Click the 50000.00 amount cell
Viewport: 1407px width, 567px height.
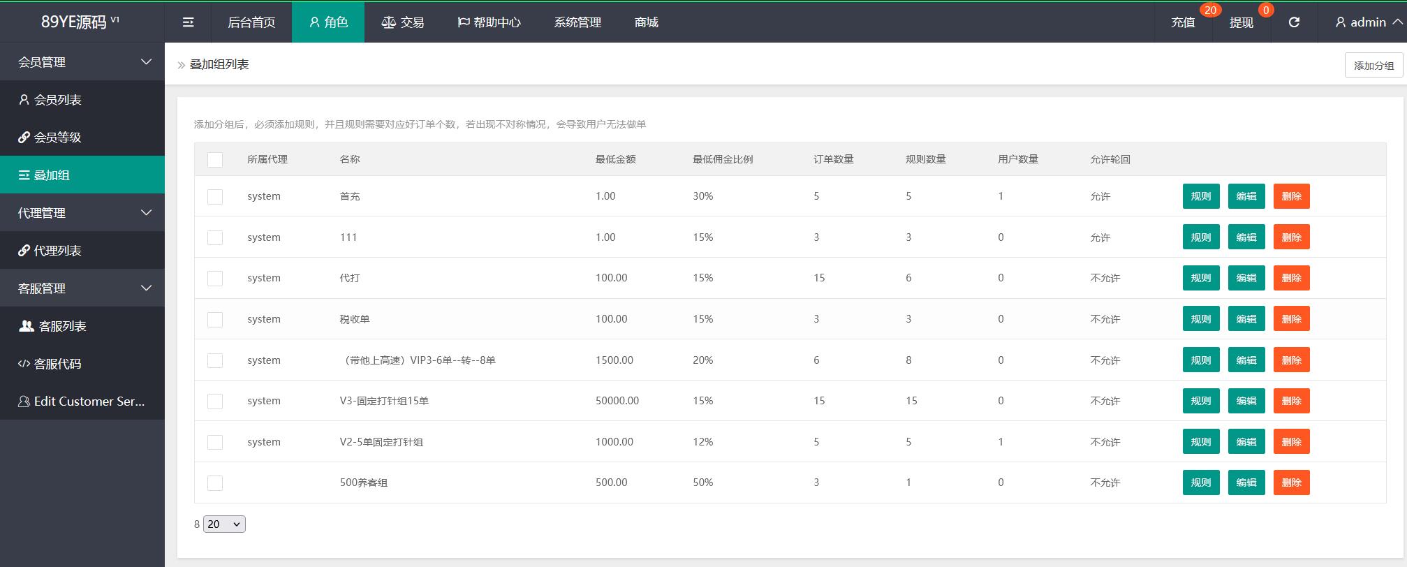[x=617, y=401]
